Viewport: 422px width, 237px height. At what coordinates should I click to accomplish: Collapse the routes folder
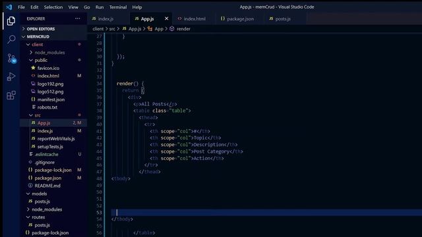click(x=54, y=217)
